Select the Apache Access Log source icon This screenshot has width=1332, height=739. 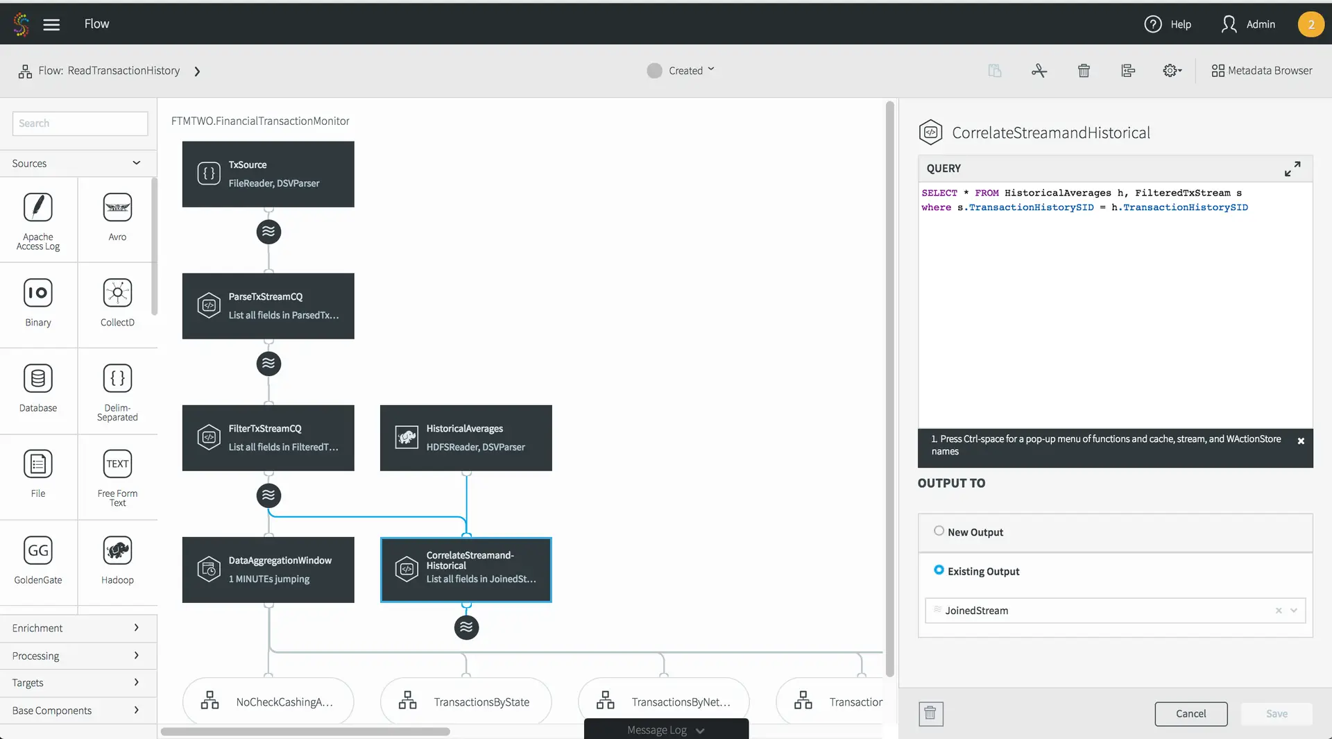[x=38, y=207]
